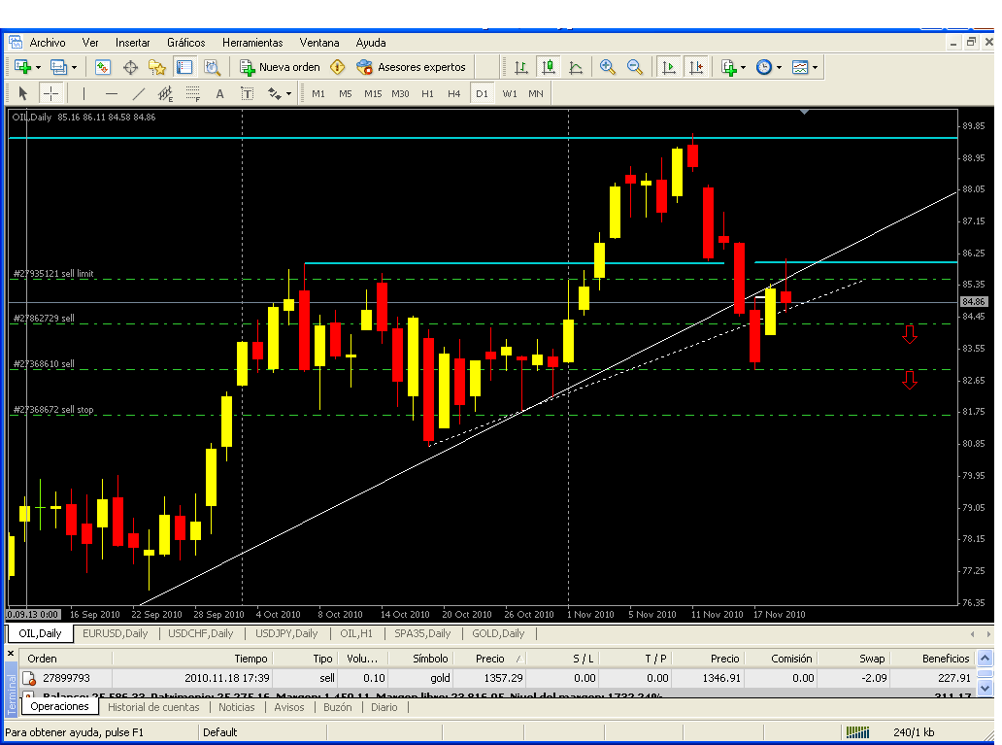
Task: Expand the templates dropdown arrow
Action: (815, 67)
